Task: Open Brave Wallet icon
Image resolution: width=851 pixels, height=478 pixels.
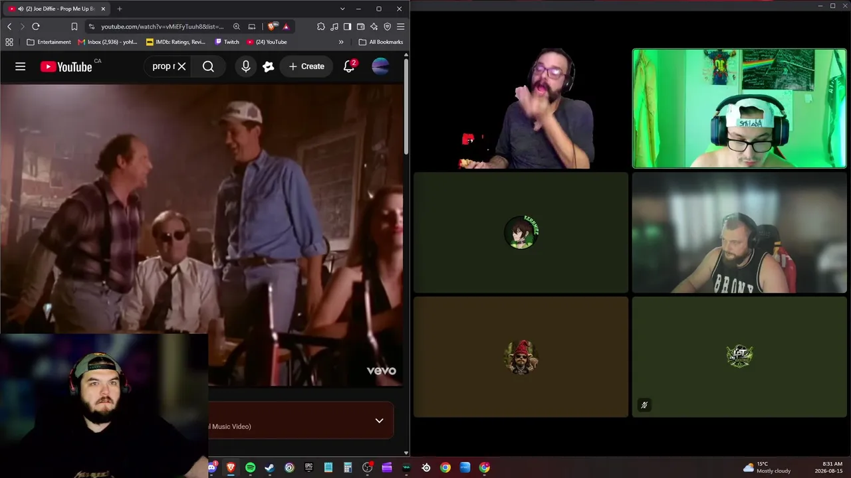Action: (360, 27)
